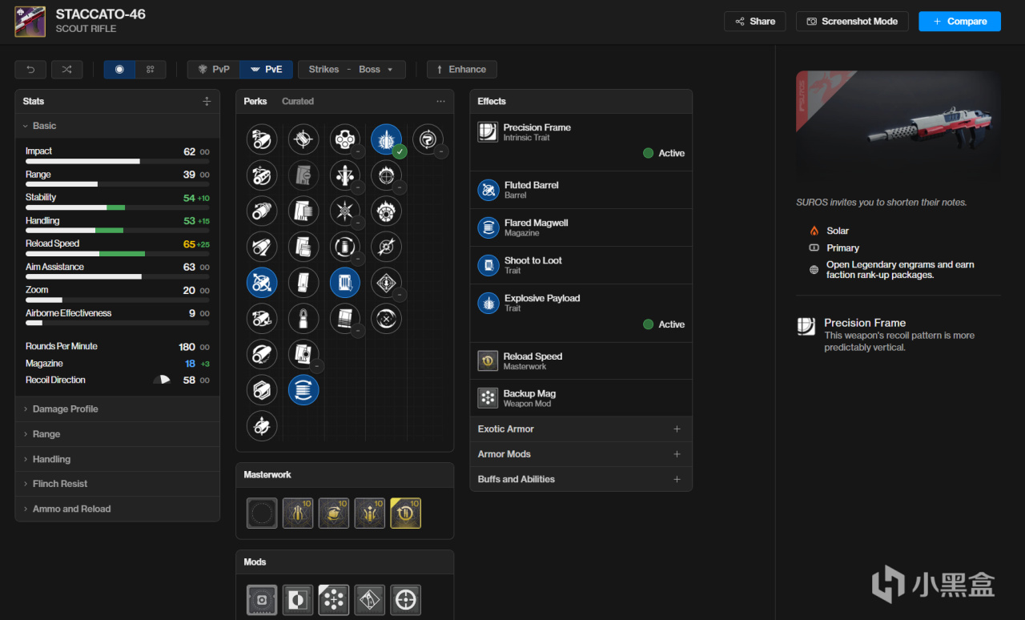Expand the Range section below Damage Profile
This screenshot has width=1025, height=620.
117,434
